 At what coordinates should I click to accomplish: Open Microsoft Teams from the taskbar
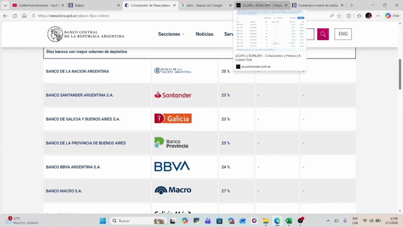coord(208,221)
